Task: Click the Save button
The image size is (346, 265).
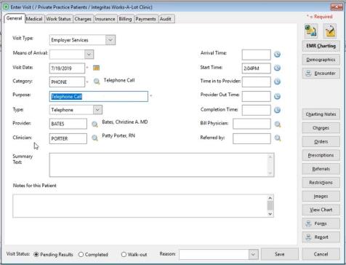Action: point(280,254)
